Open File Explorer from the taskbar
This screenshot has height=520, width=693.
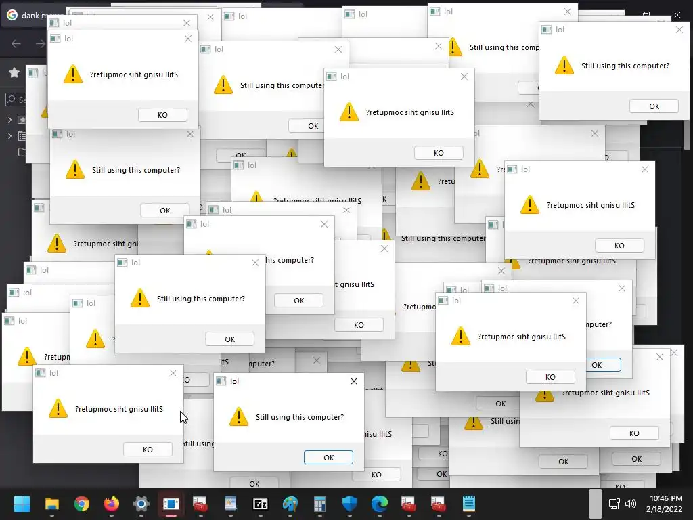click(51, 504)
